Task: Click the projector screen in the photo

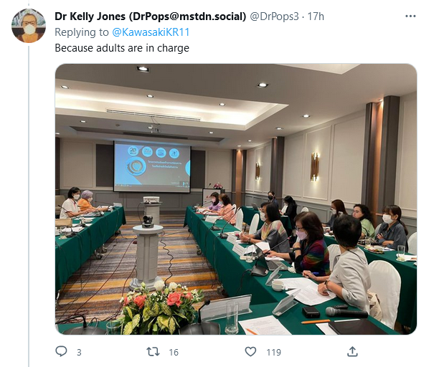Action: 152,166
